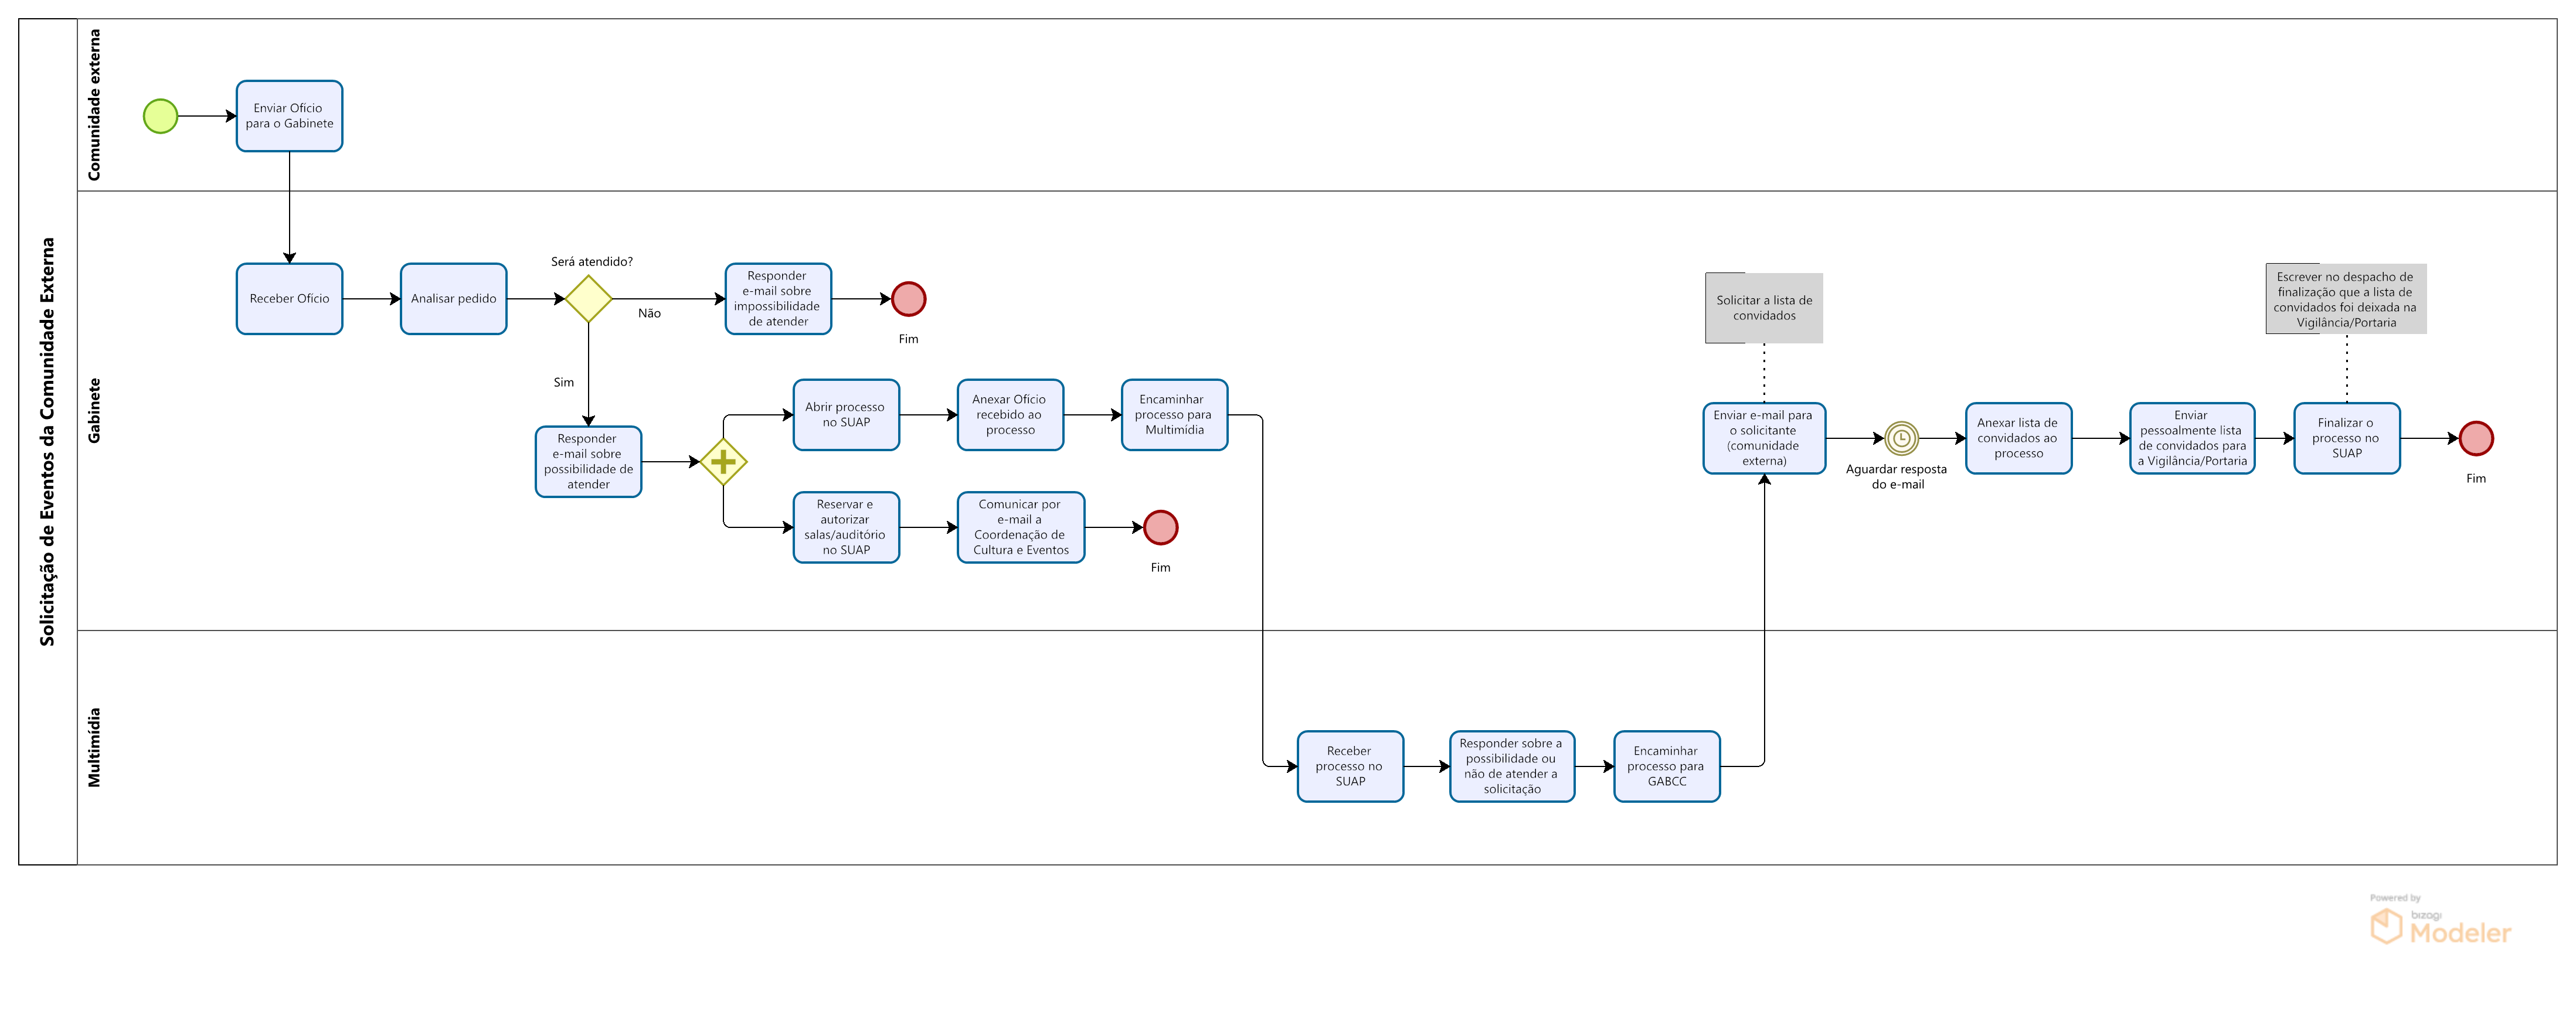The image size is (2576, 1036).
Task: Click 'Anexar Ofício recebido ao processo' task
Action: click(1010, 415)
